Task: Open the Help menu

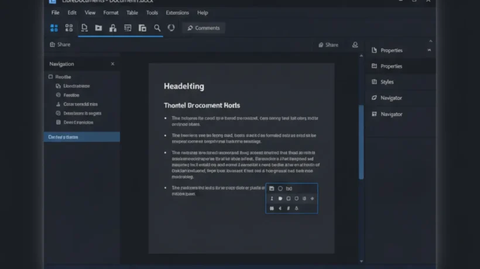Action: [x=203, y=13]
